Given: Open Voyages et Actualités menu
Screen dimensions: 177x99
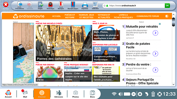Looking at the screenshot, I should (x=104, y=16).
